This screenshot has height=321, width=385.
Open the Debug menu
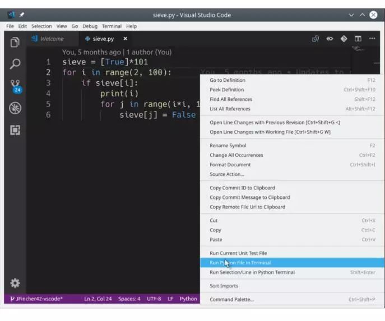pos(90,26)
